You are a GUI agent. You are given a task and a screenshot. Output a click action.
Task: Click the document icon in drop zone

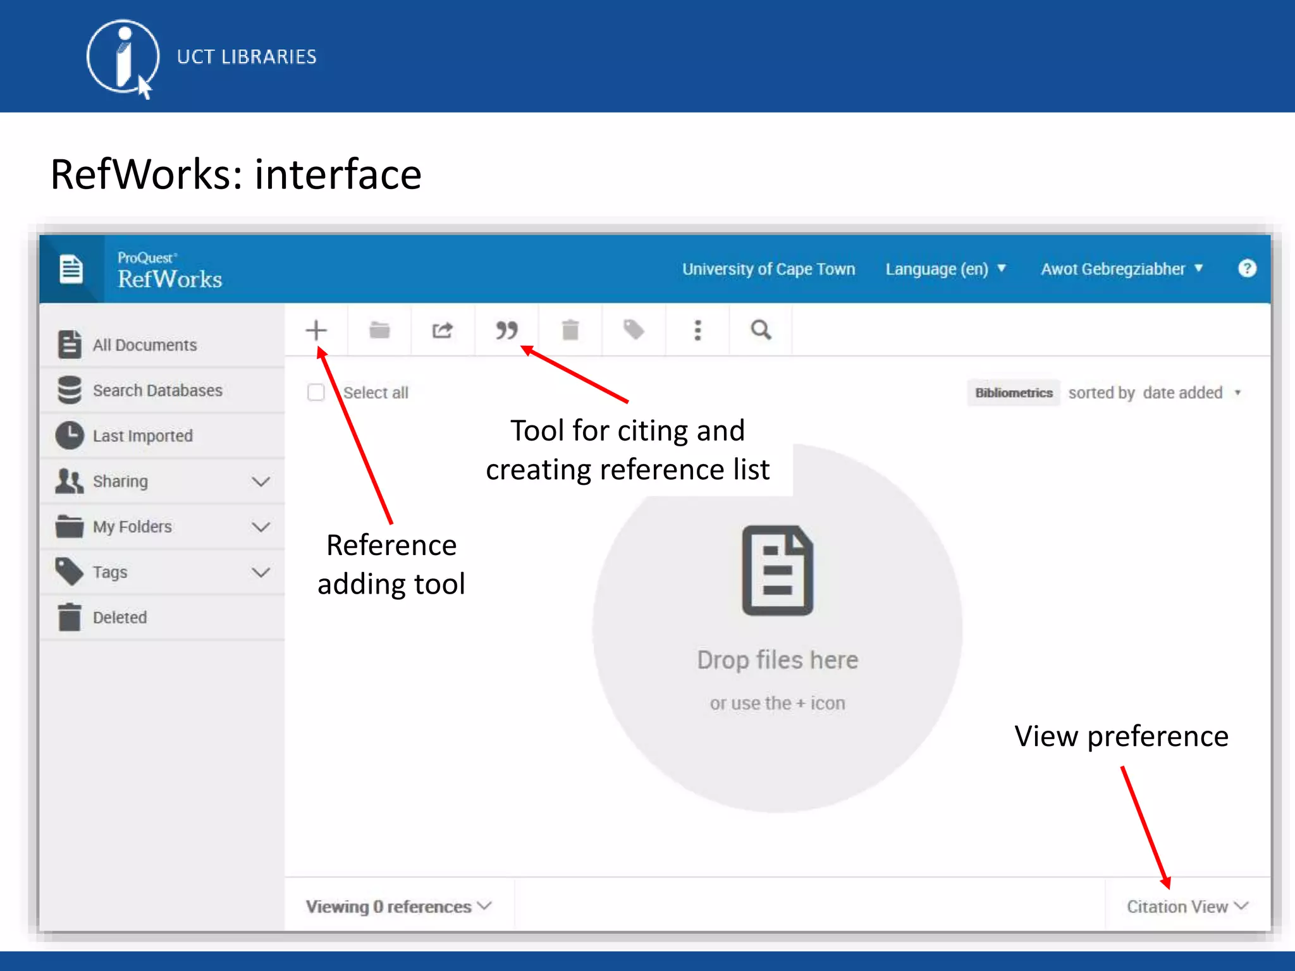pyautogui.click(x=778, y=571)
